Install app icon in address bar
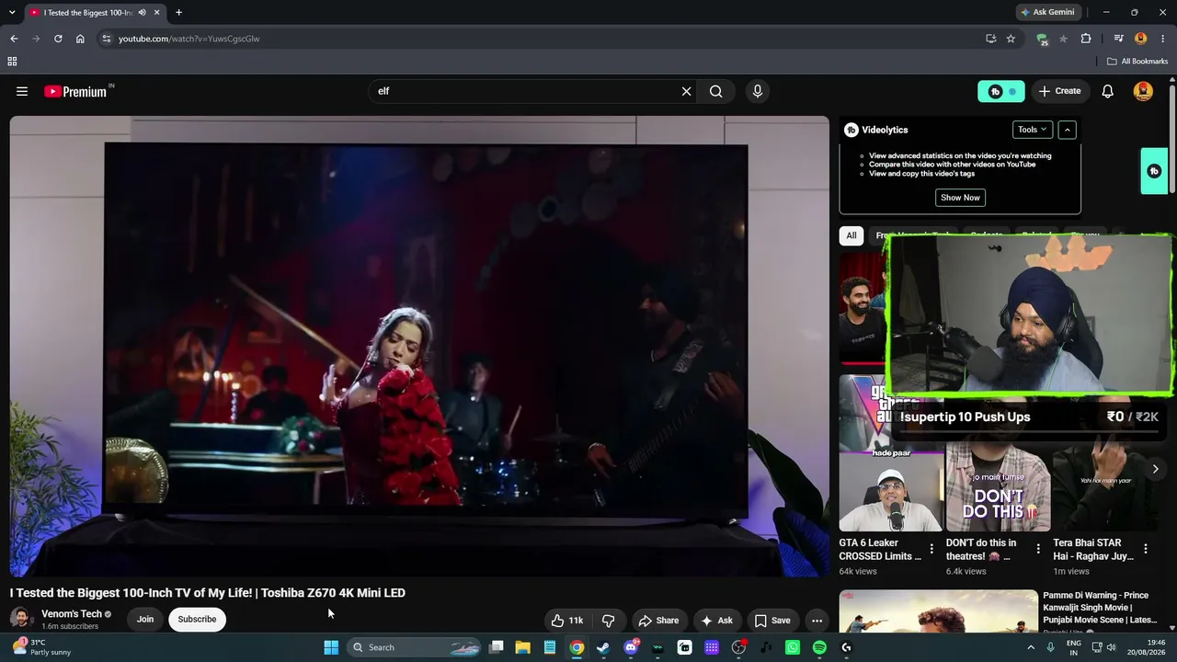1177x662 pixels. [x=990, y=39]
